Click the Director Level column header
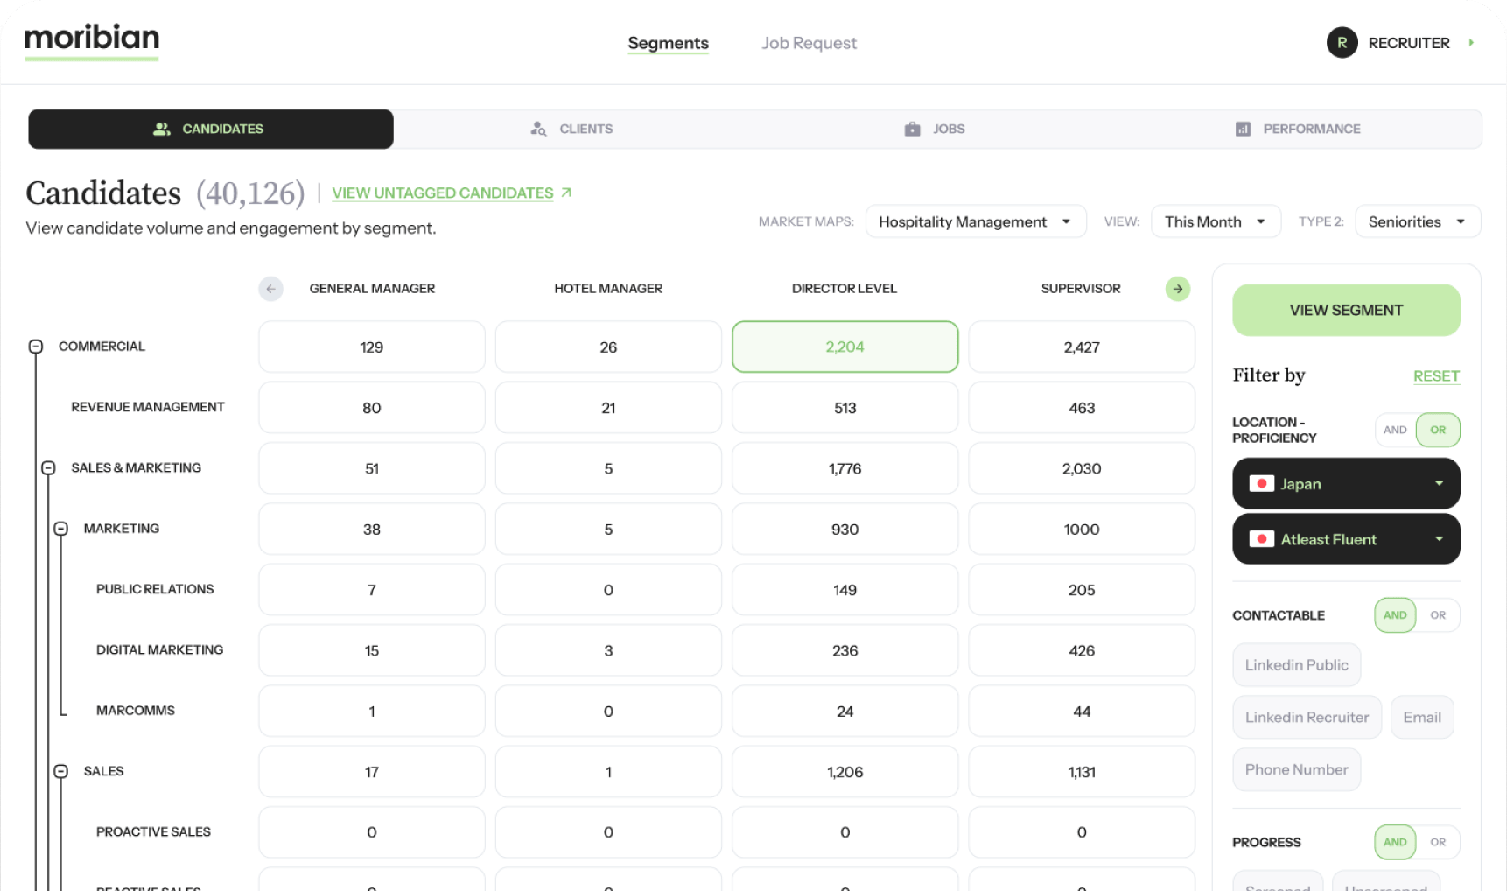This screenshot has width=1507, height=891. pos(845,288)
